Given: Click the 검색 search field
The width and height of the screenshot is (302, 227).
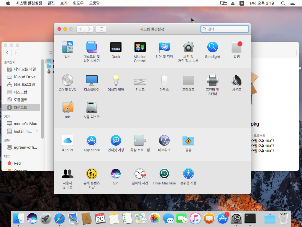Looking at the screenshot, I should [x=224, y=29].
